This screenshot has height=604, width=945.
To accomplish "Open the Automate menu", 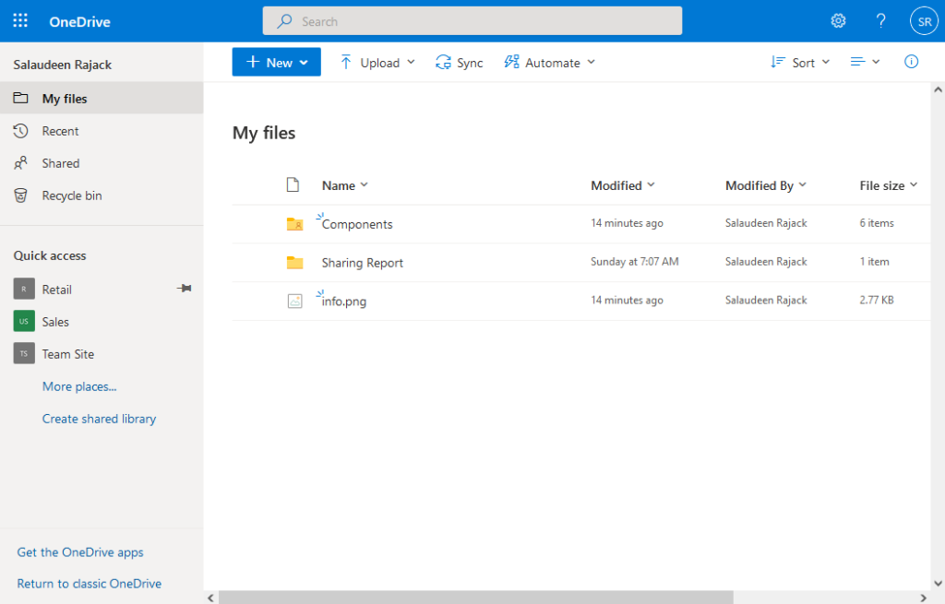I will (x=549, y=62).
